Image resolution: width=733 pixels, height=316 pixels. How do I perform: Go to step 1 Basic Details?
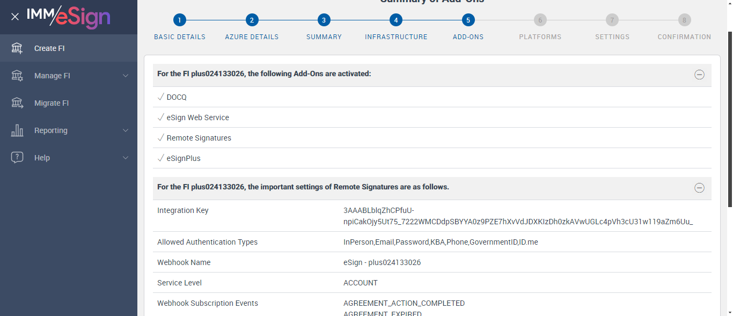(x=180, y=20)
